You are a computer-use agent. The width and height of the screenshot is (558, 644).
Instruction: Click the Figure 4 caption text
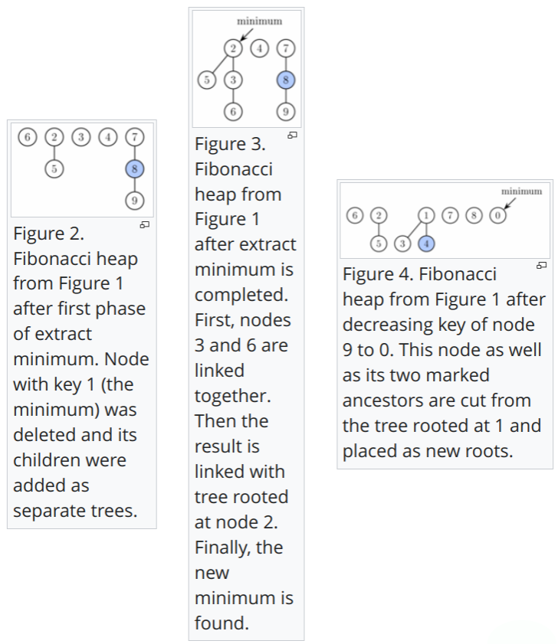click(x=443, y=362)
